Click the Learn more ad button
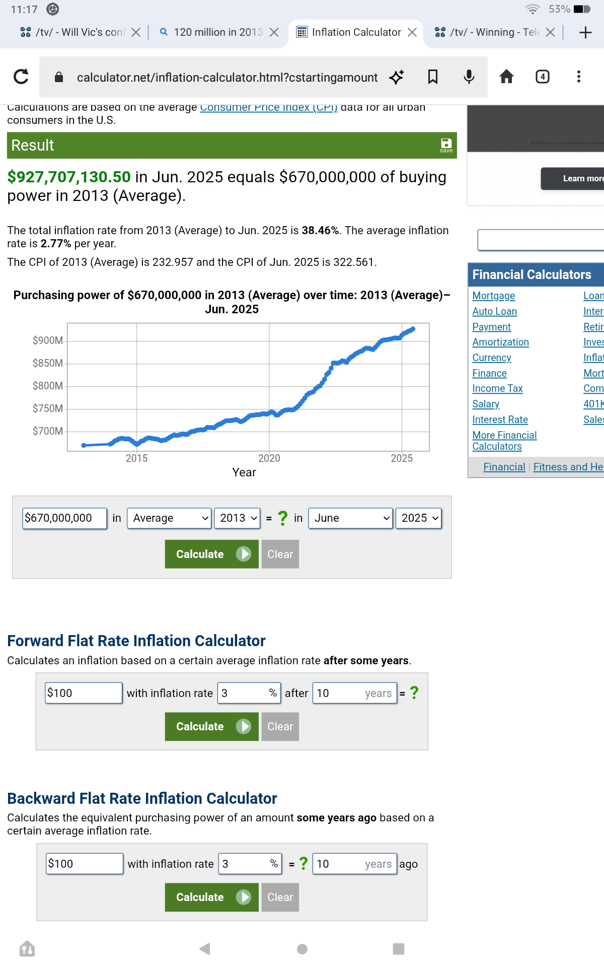 pyautogui.click(x=573, y=178)
